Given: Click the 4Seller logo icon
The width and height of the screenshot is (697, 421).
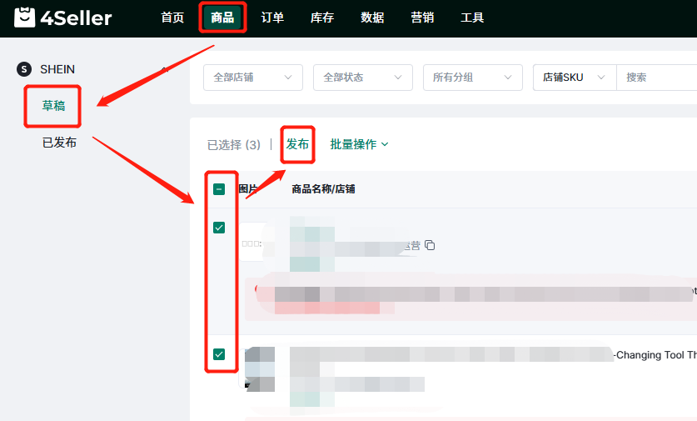Looking at the screenshot, I should (25, 18).
